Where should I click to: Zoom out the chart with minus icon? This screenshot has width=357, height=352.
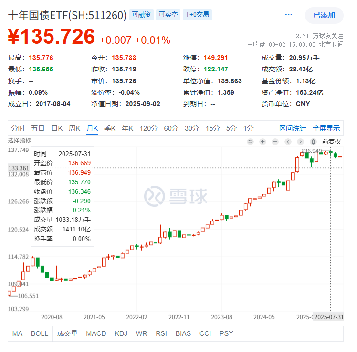275,142
